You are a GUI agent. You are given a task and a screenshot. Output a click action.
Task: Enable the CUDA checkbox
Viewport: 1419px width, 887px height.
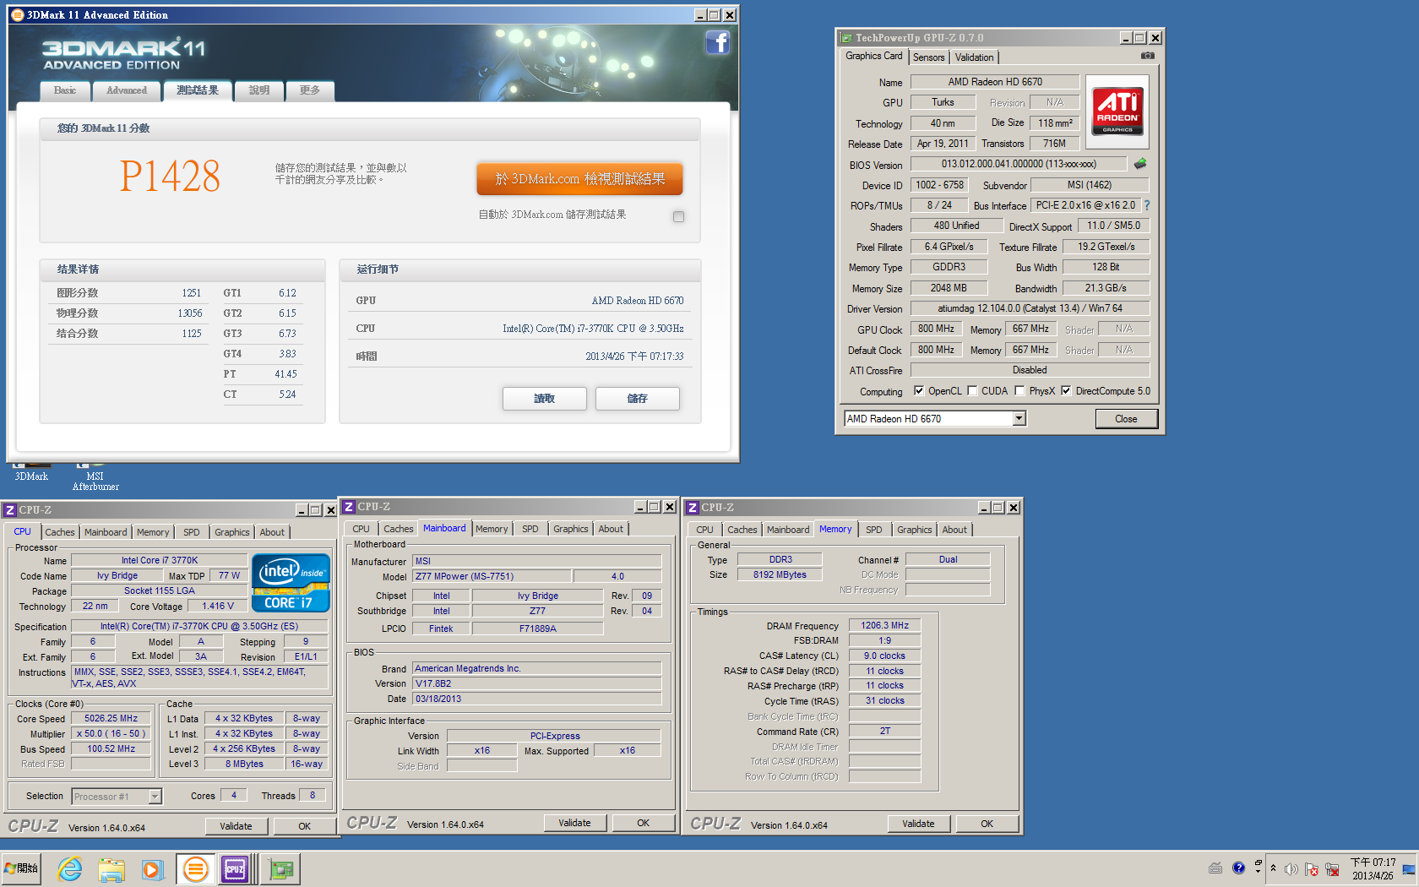[972, 390]
